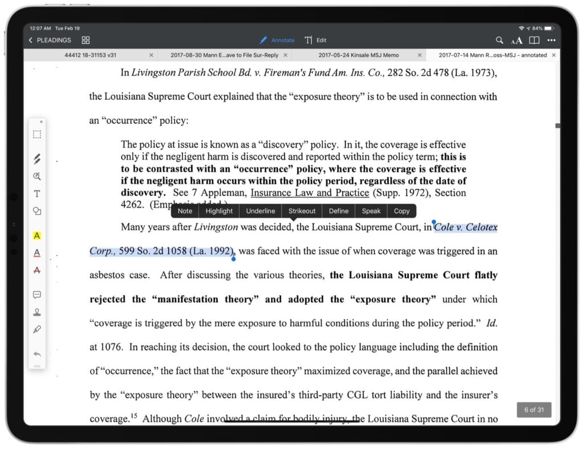Choose Note in the selection popup
Image resolution: width=584 pixels, height=449 pixels.
coord(185,211)
